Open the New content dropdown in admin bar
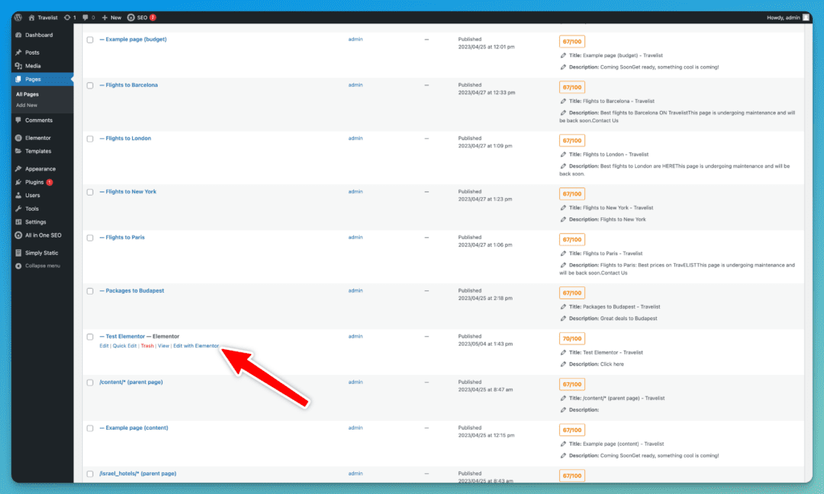 point(112,17)
